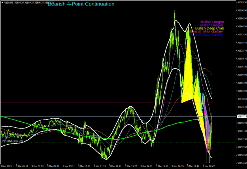The image size is (247, 169).
Task: Click the Bullish Deep Crab label
Action: pyautogui.click(x=209, y=28)
